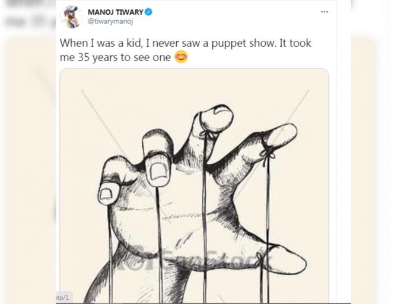Click the words 'puppet show' in the tweet
The width and height of the screenshot is (407, 304).
(243, 43)
